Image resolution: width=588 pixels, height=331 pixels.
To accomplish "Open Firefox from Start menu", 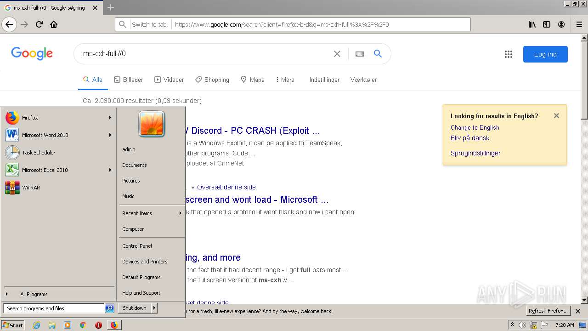I will point(58,118).
